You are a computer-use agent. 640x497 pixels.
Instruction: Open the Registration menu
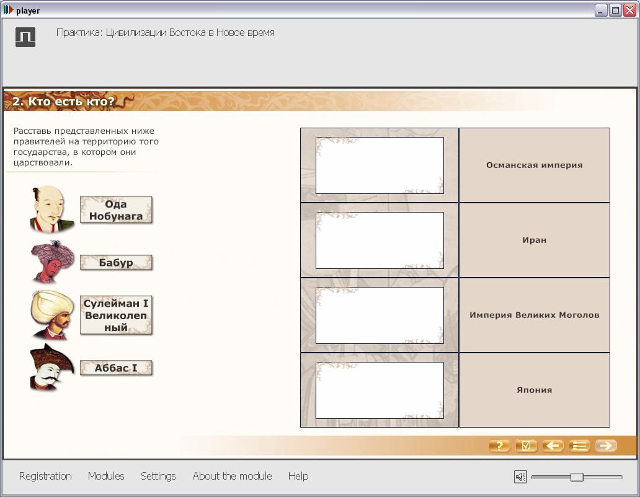click(x=45, y=476)
